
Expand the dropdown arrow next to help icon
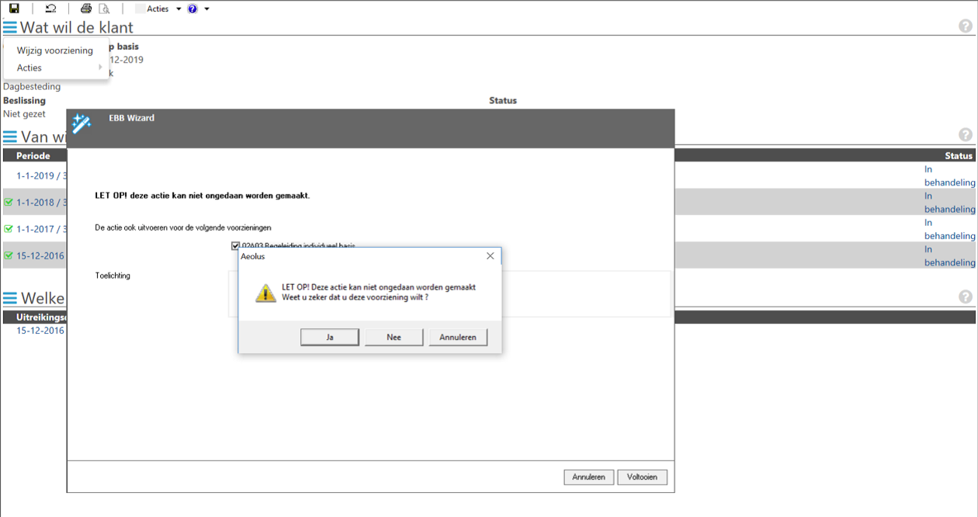tap(206, 9)
